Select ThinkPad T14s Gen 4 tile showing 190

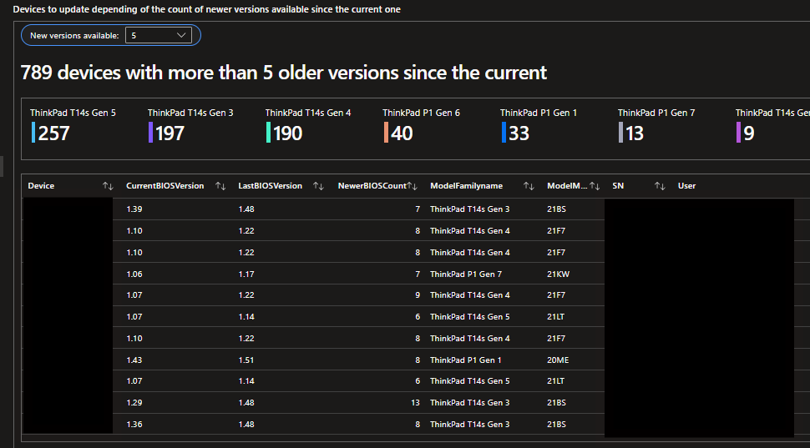coord(308,125)
